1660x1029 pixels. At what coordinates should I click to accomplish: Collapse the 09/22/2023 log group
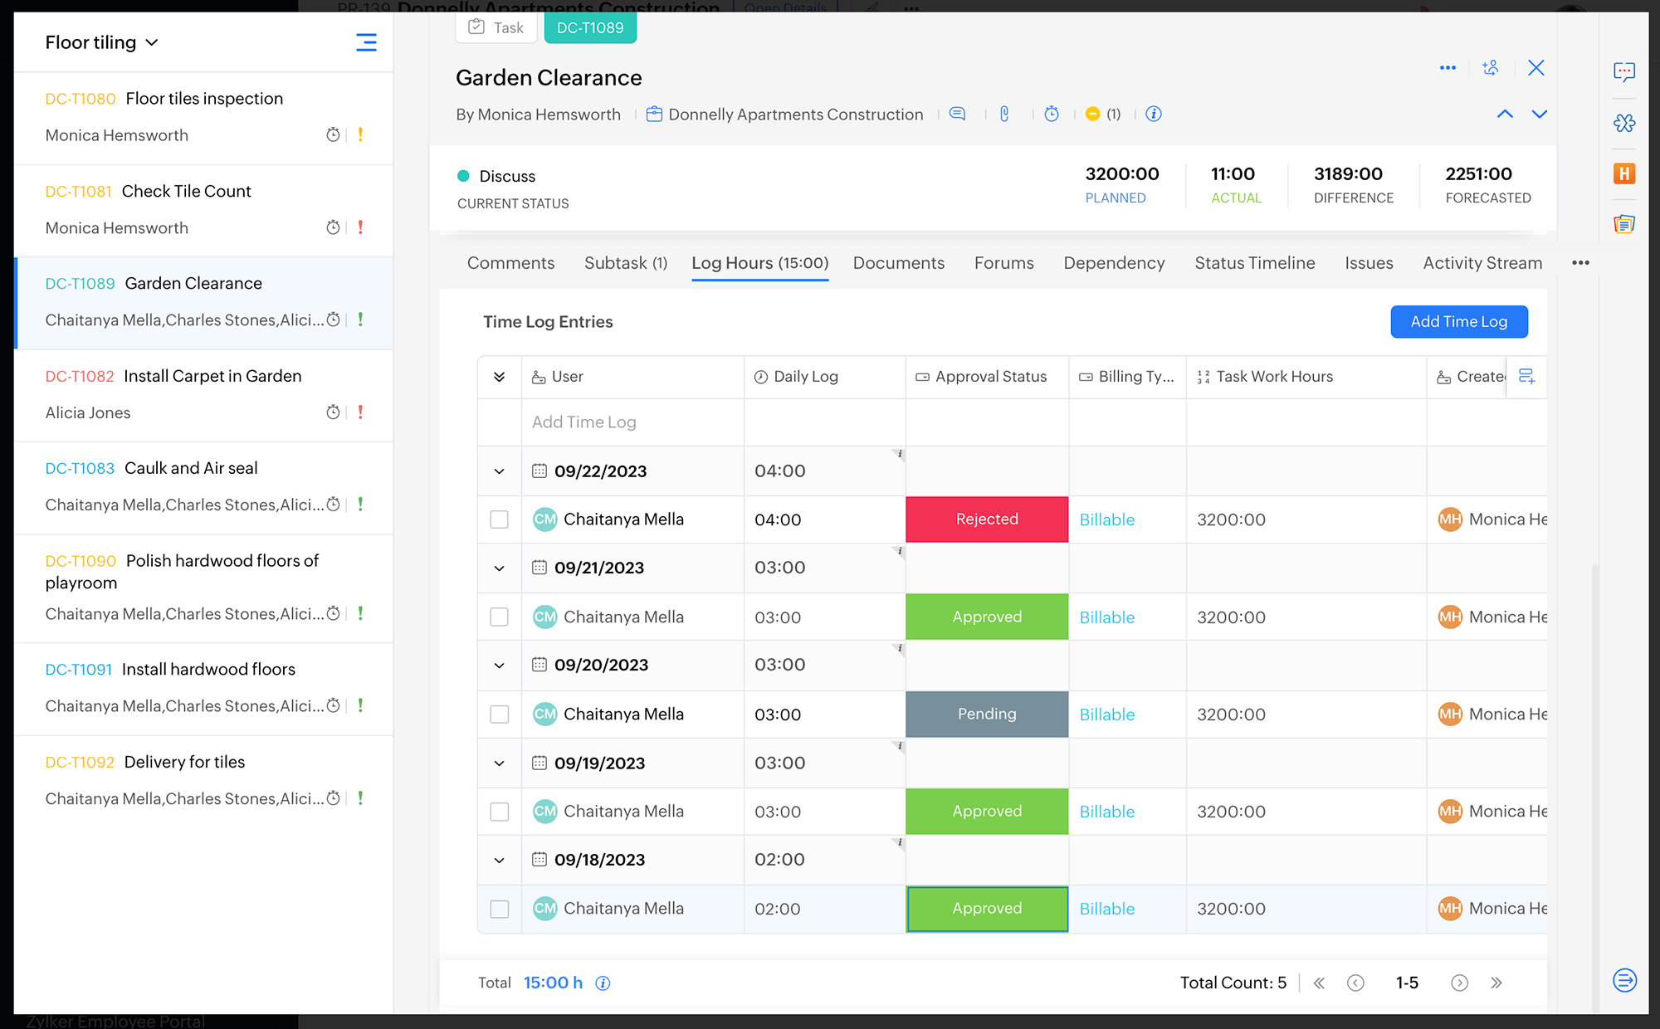click(499, 471)
